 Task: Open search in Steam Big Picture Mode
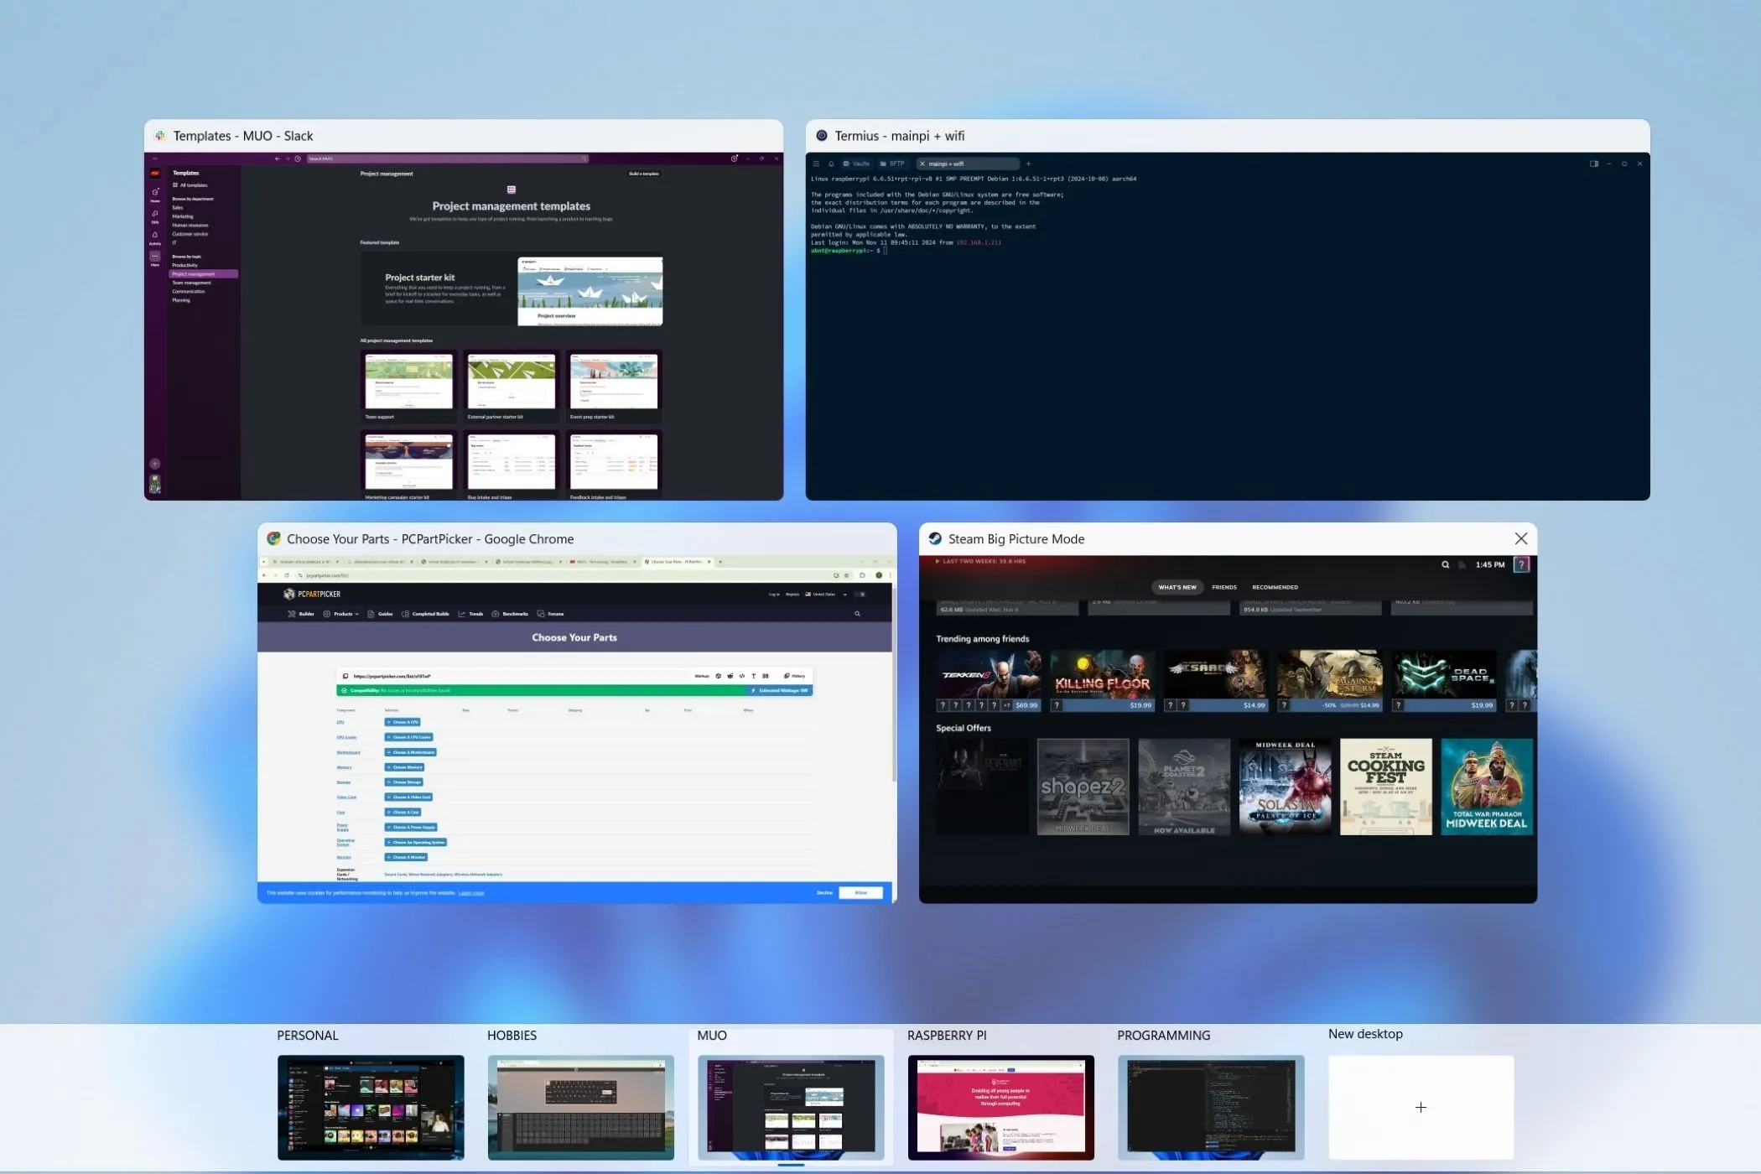click(1445, 564)
